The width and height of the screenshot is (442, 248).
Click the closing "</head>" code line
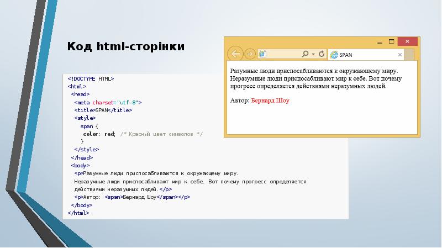(82, 158)
